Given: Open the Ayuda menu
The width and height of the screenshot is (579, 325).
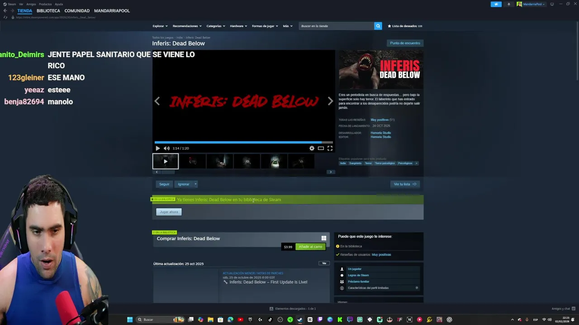Looking at the screenshot, I should coord(59,4).
